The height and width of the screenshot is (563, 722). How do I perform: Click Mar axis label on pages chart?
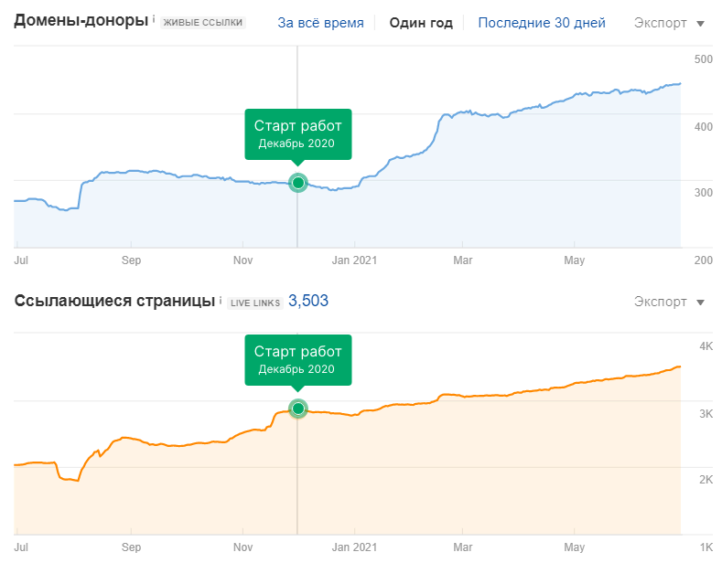click(462, 547)
